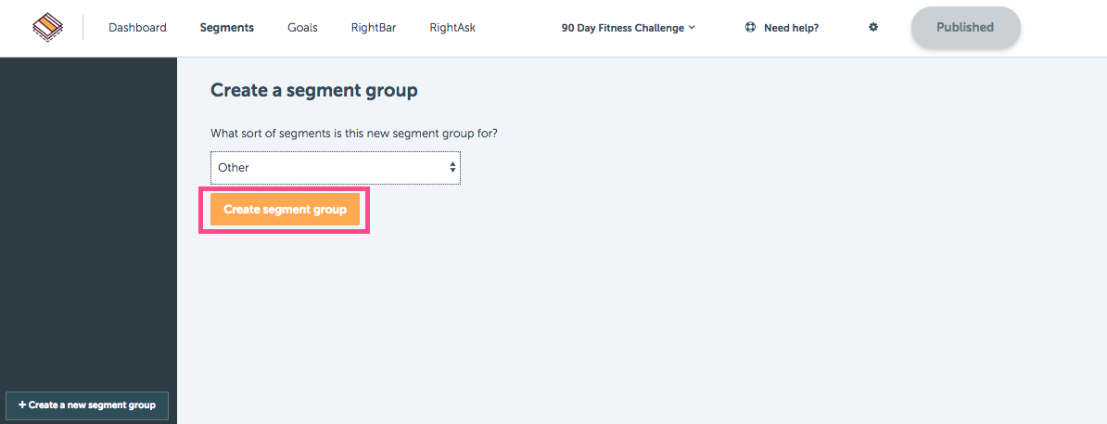Click the chevron beside 90 Day Fitness Challenge
This screenshot has width=1107, height=424.
click(692, 28)
